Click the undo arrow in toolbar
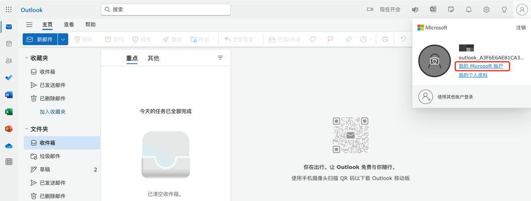The width and height of the screenshot is (531, 201). pyautogui.click(x=403, y=39)
